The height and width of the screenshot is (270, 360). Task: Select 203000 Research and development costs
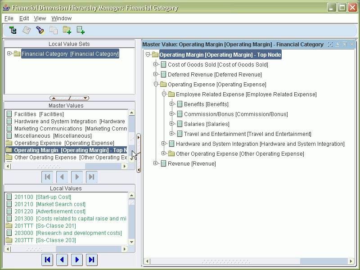tap(68, 233)
